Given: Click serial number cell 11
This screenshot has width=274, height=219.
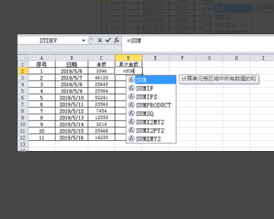Looking at the screenshot, I should (x=42, y=137).
